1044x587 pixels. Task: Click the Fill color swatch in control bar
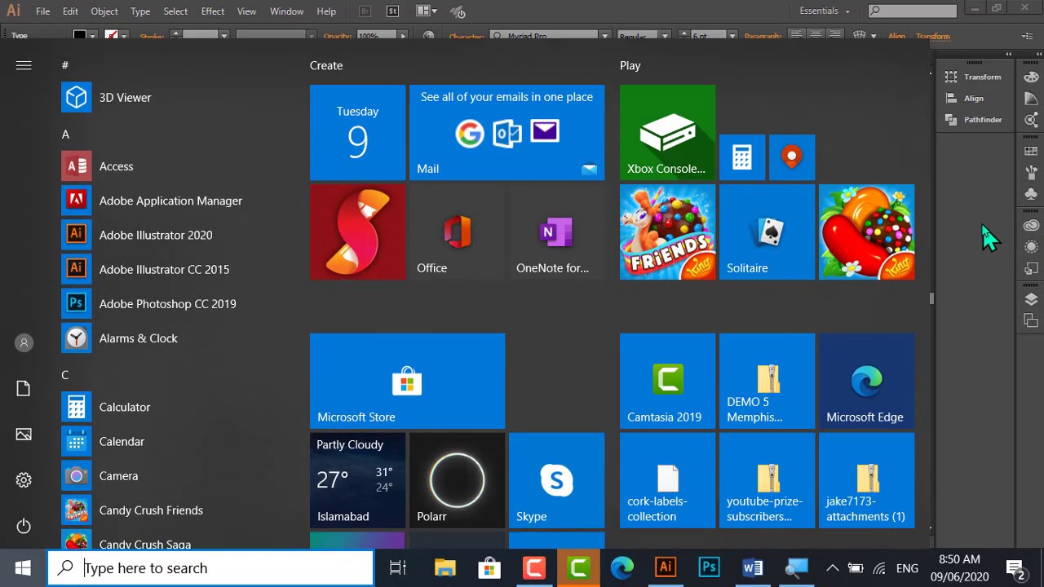[x=80, y=36]
